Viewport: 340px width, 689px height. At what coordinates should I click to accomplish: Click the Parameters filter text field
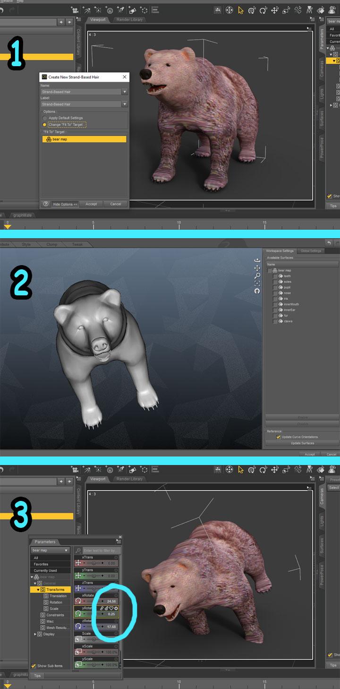pos(102,551)
